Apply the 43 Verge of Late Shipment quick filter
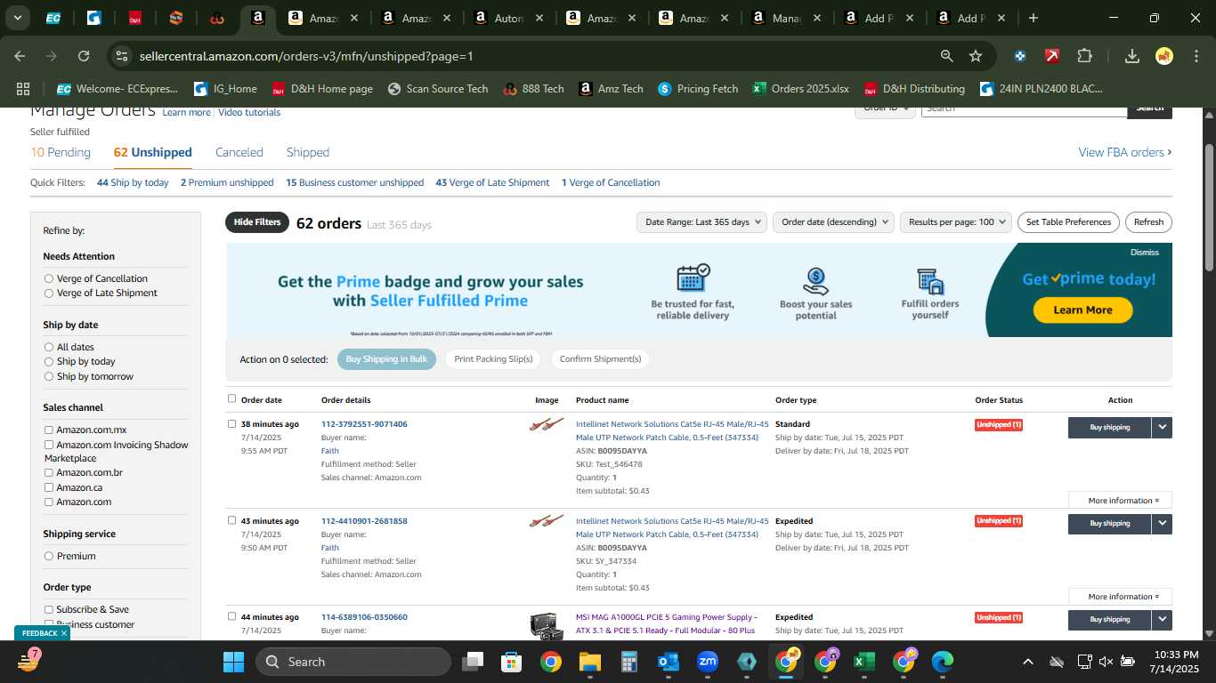 point(492,182)
